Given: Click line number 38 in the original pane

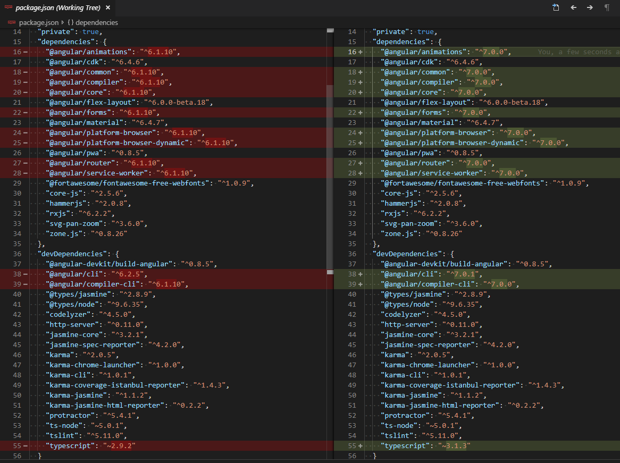Looking at the screenshot, I should (x=17, y=274).
